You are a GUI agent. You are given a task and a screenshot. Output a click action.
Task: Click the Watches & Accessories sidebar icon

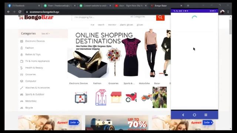[x=21, y=88]
